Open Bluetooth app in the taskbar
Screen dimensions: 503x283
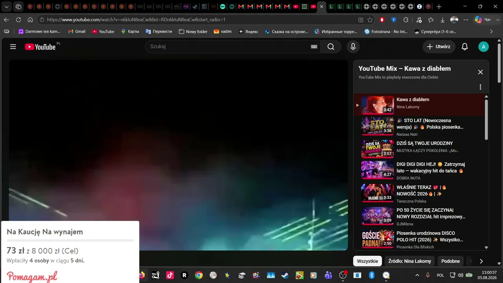point(372,275)
